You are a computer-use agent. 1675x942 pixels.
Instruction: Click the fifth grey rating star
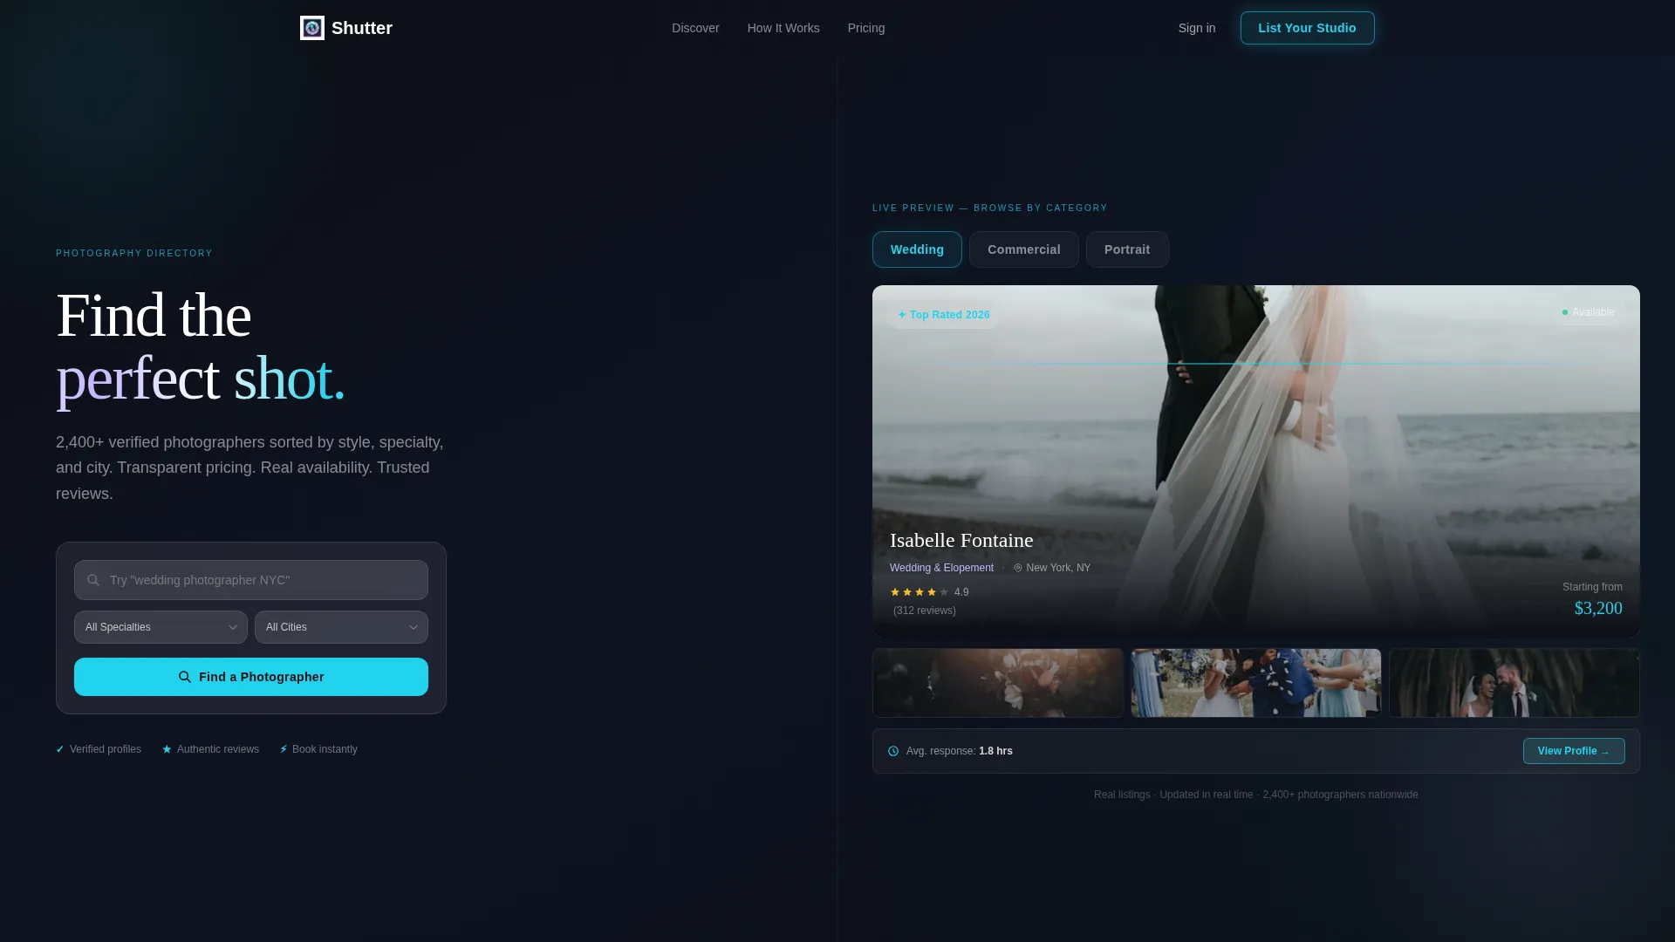944,592
